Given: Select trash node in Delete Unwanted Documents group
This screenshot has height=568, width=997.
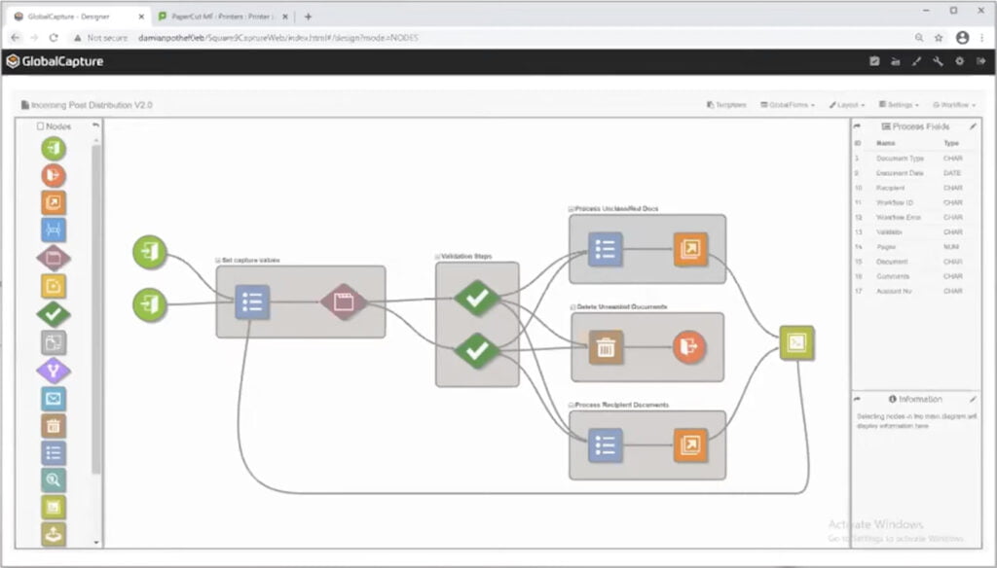Looking at the screenshot, I should click(x=606, y=347).
